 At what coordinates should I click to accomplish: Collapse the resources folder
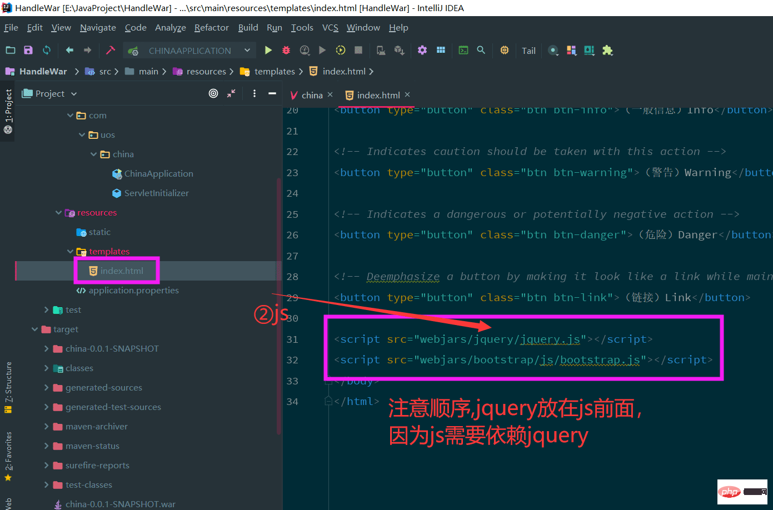pos(58,213)
